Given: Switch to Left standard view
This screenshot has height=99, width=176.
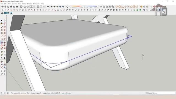Looking at the screenshot, I should click(x=17, y=7).
